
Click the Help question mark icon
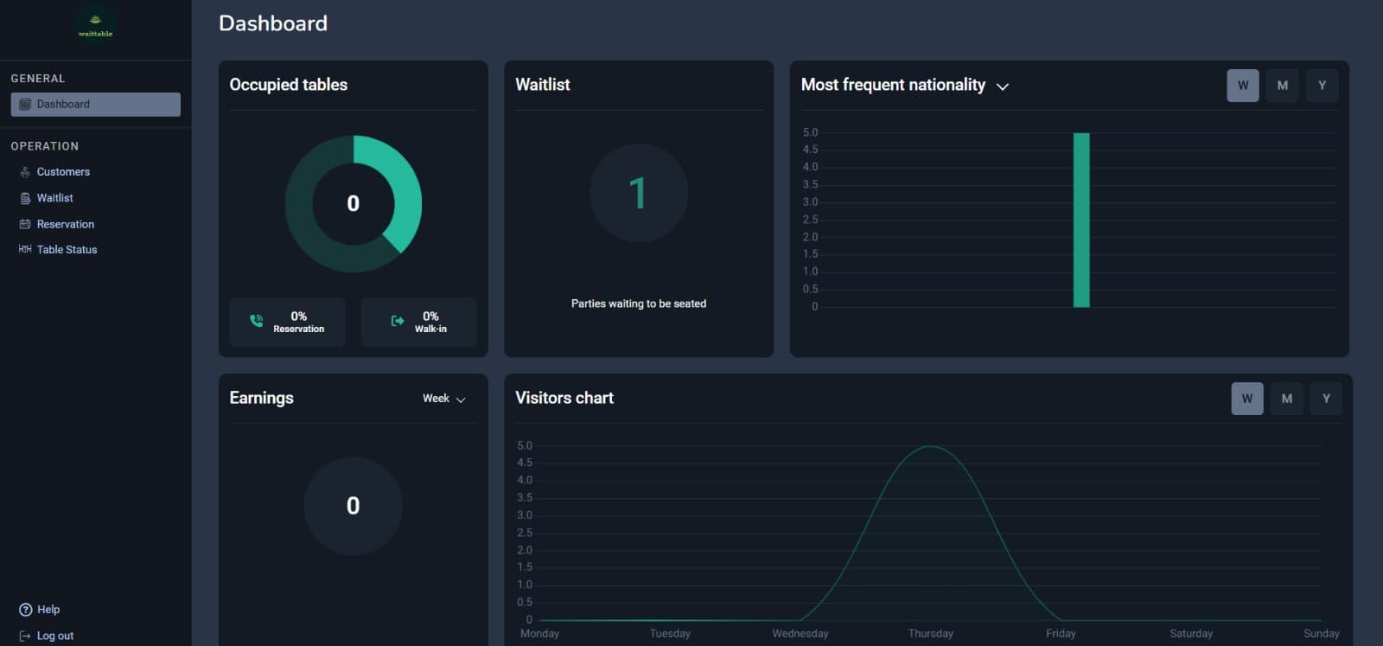tap(25, 610)
